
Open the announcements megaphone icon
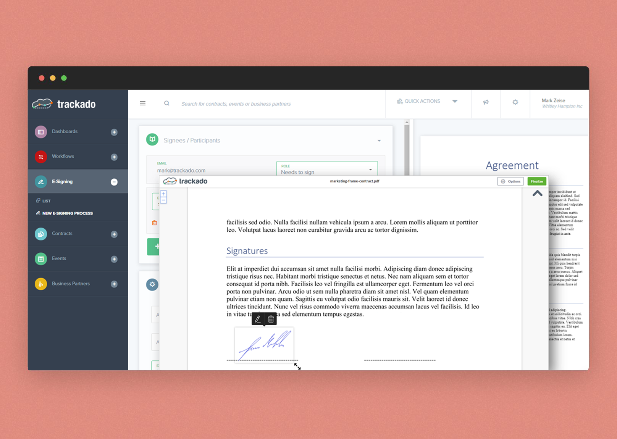[486, 102]
